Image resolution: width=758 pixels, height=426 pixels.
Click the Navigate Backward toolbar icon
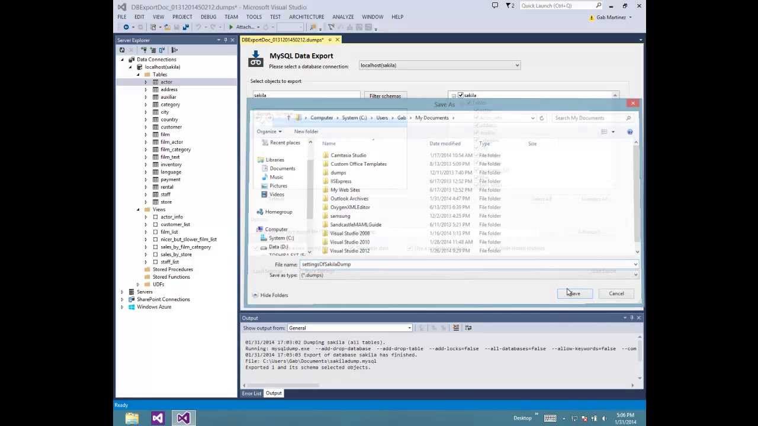point(126,27)
